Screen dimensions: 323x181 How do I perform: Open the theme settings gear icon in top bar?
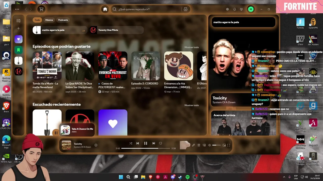(x=227, y=9)
